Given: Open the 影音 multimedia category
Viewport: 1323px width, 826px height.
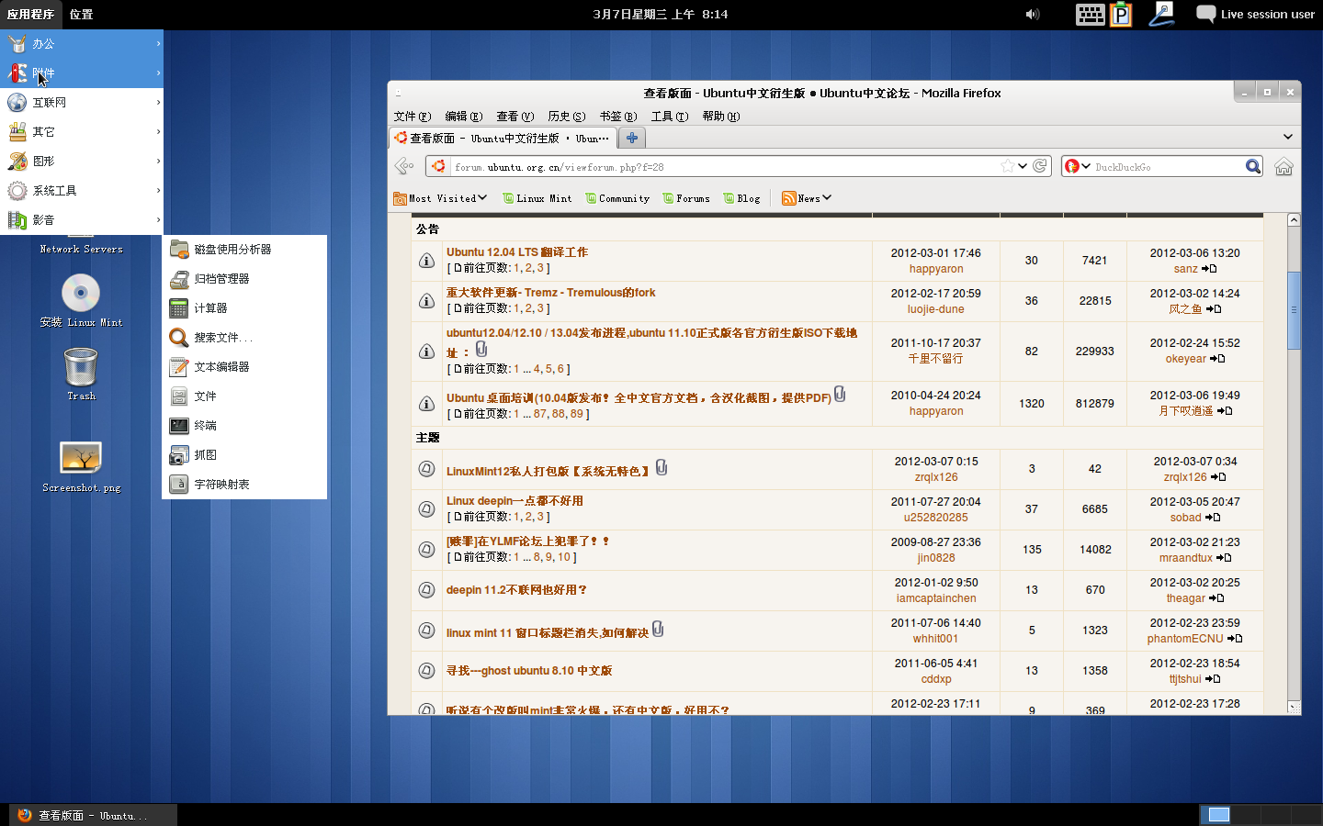Looking at the screenshot, I should tap(82, 220).
